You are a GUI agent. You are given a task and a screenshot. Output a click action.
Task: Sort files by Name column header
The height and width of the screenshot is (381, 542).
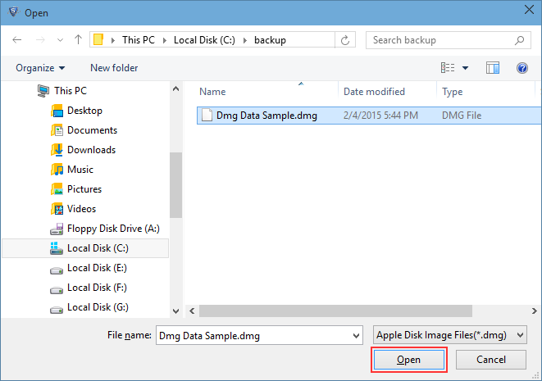click(x=213, y=92)
